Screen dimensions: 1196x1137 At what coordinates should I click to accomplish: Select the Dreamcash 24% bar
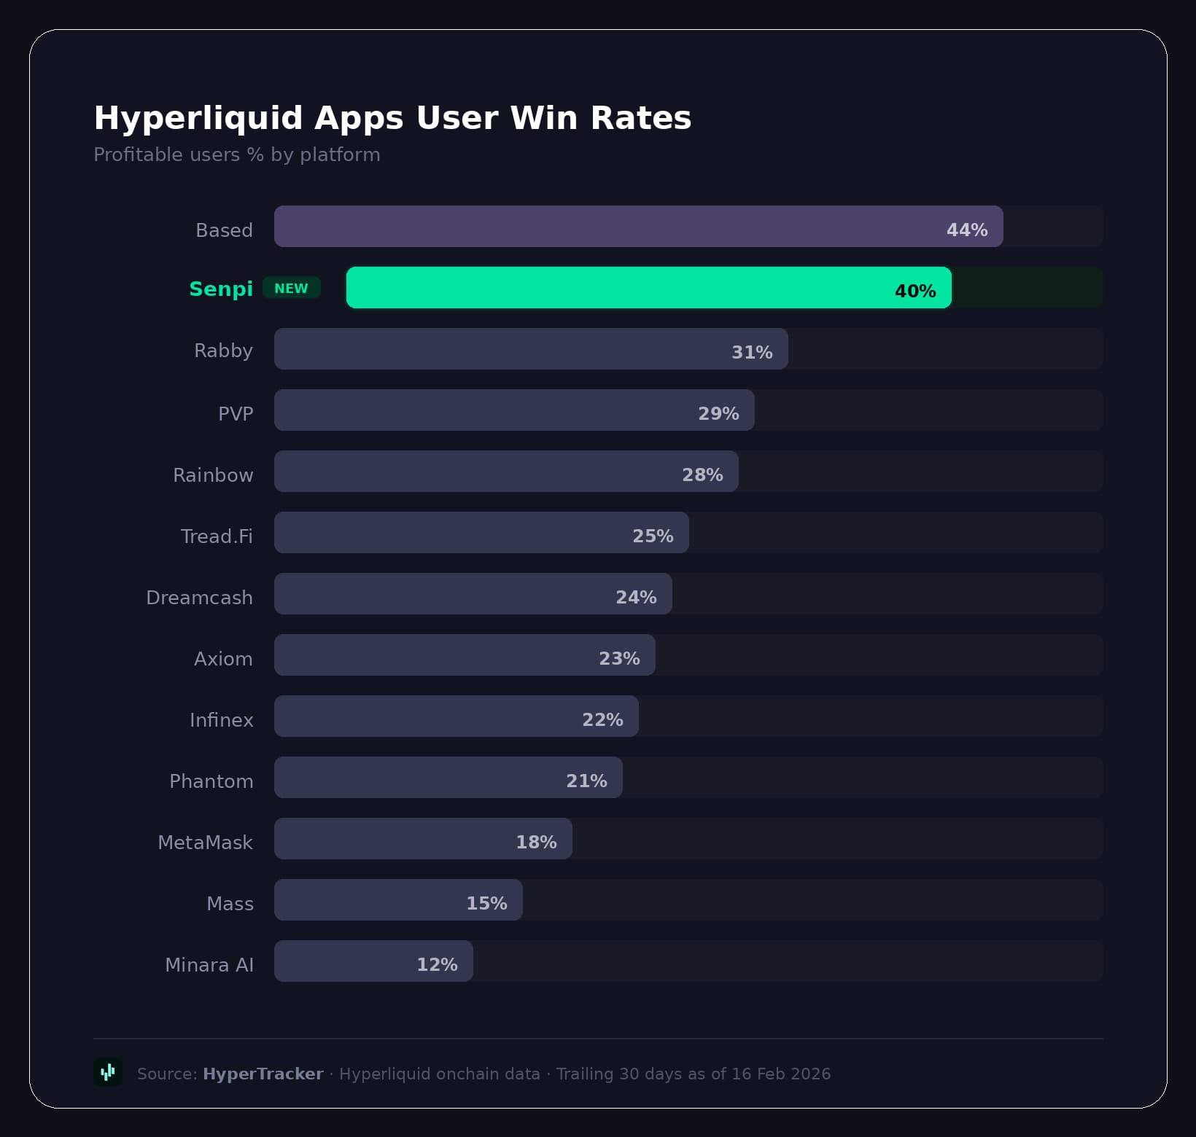coord(473,594)
